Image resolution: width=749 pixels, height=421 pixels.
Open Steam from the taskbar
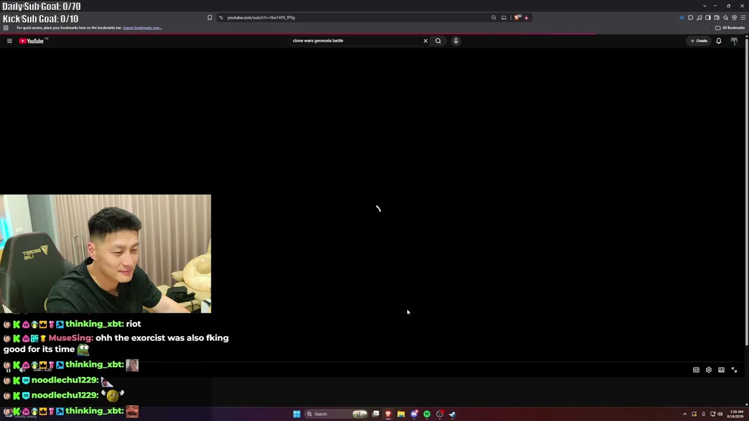tap(452, 414)
